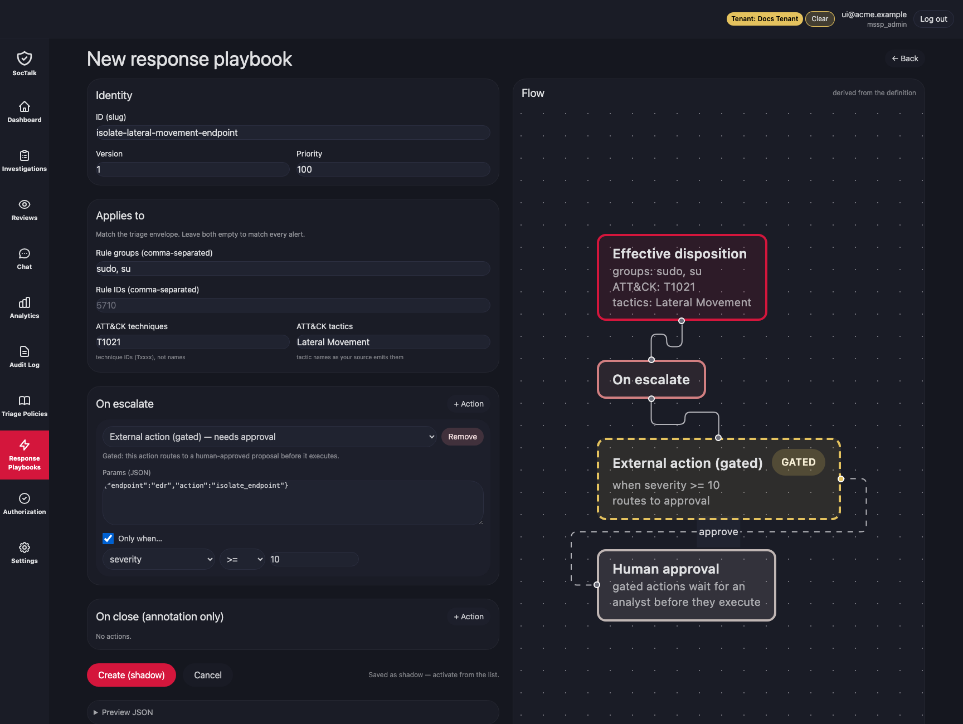Screen dimensions: 963x724
Task: Open Triage Policies book icon
Action: point(25,400)
